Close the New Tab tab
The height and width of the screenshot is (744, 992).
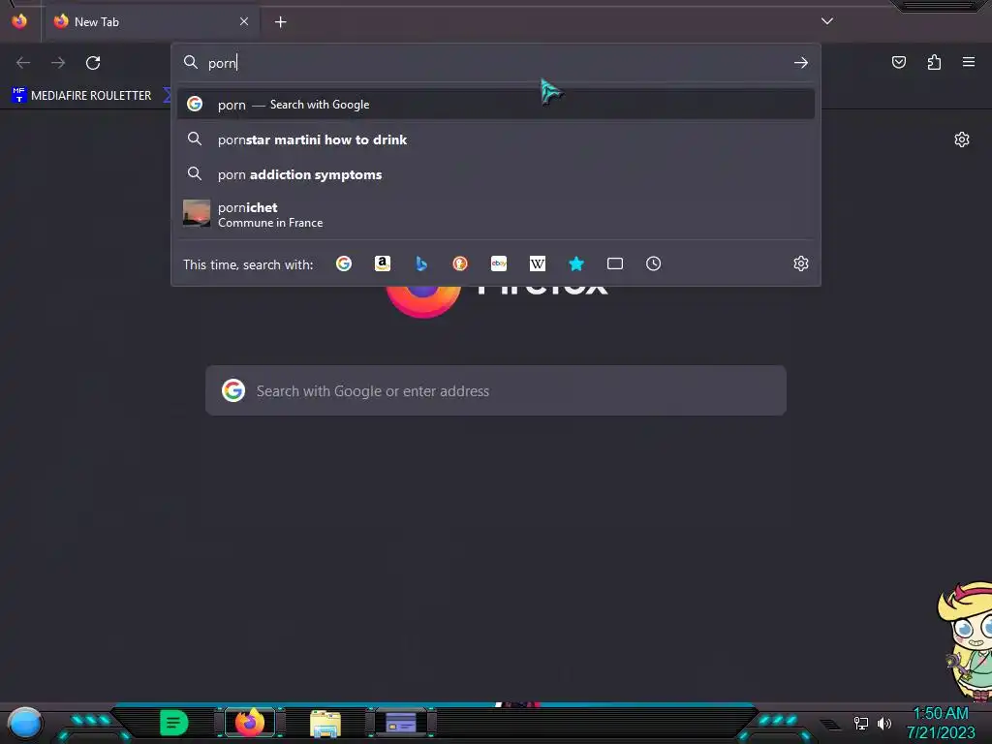point(244,21)
